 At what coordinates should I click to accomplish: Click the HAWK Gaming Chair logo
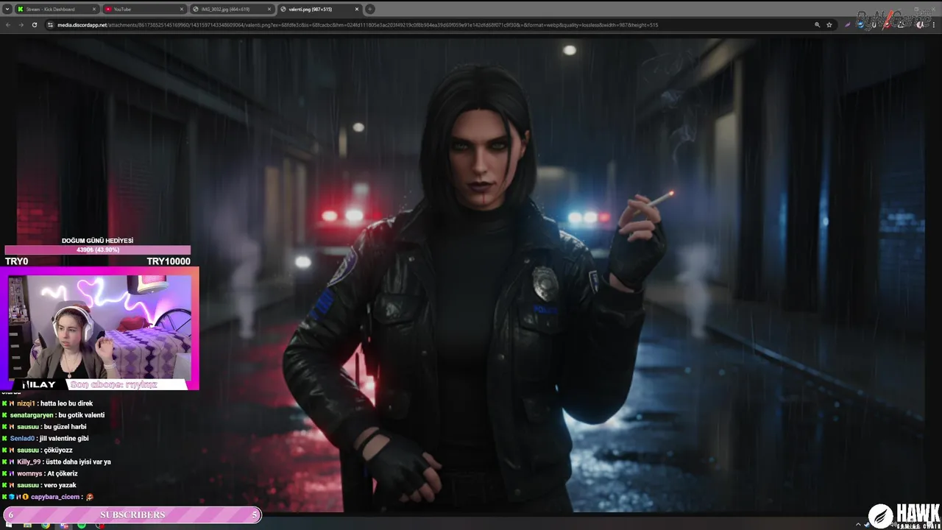[904, 515]
